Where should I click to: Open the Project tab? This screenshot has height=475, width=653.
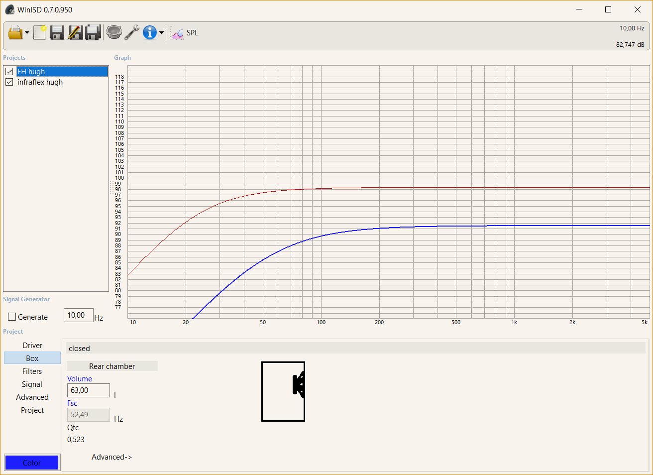[32, 410]
